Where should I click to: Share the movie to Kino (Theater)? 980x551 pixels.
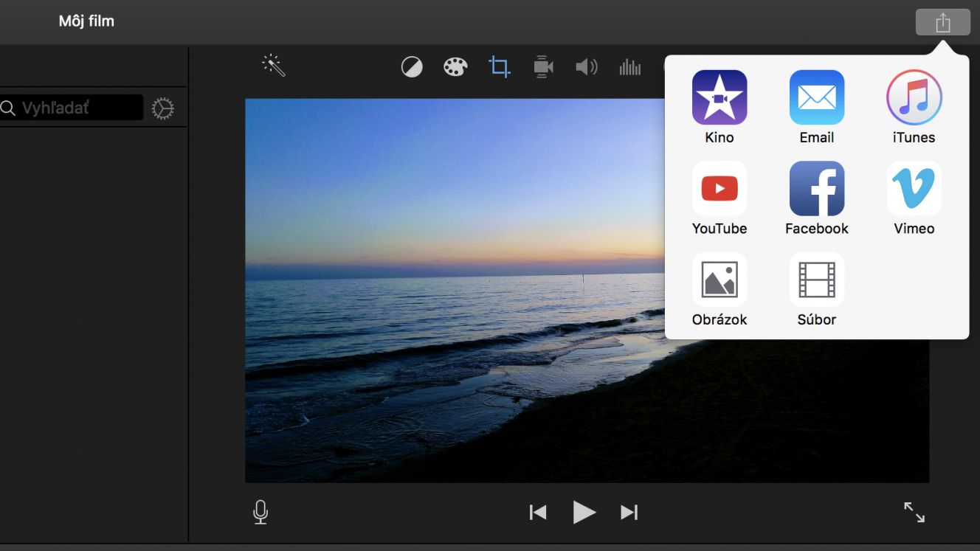coord(719,107)
